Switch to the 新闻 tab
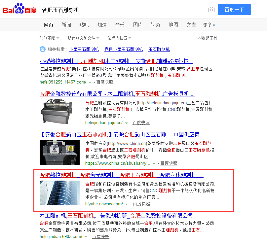267x242 pixels. click(x=66, y=25)
